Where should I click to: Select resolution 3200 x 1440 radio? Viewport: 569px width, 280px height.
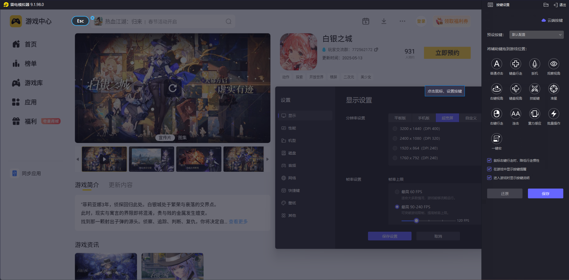point(395,129)
